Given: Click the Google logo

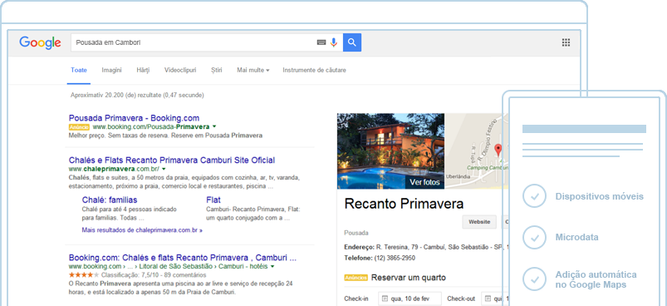Looking at the screenshot, I should tap(40, 42).
